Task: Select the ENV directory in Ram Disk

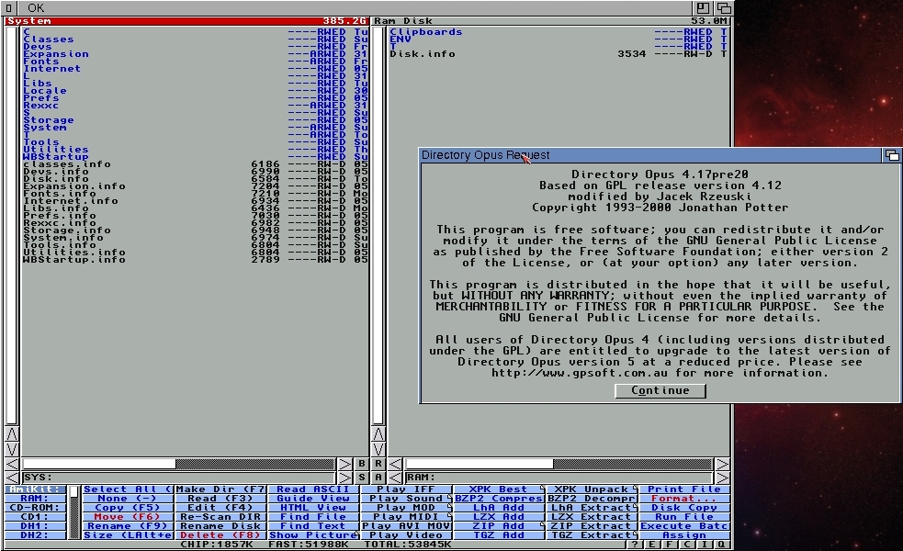Action: coord(559,39)
